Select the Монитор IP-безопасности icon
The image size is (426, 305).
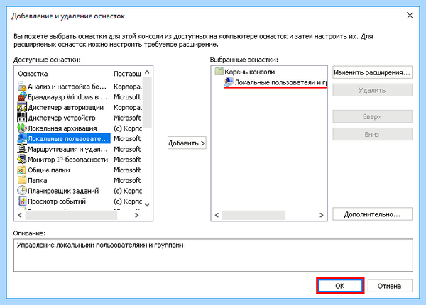click(22, 160)
